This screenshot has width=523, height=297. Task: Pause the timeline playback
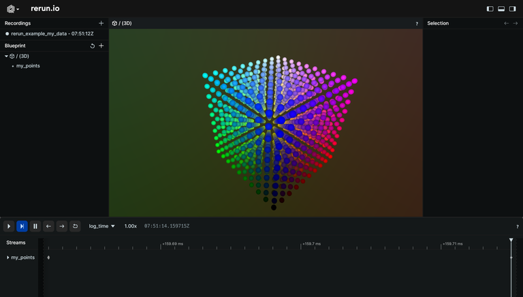click(35, 226)
